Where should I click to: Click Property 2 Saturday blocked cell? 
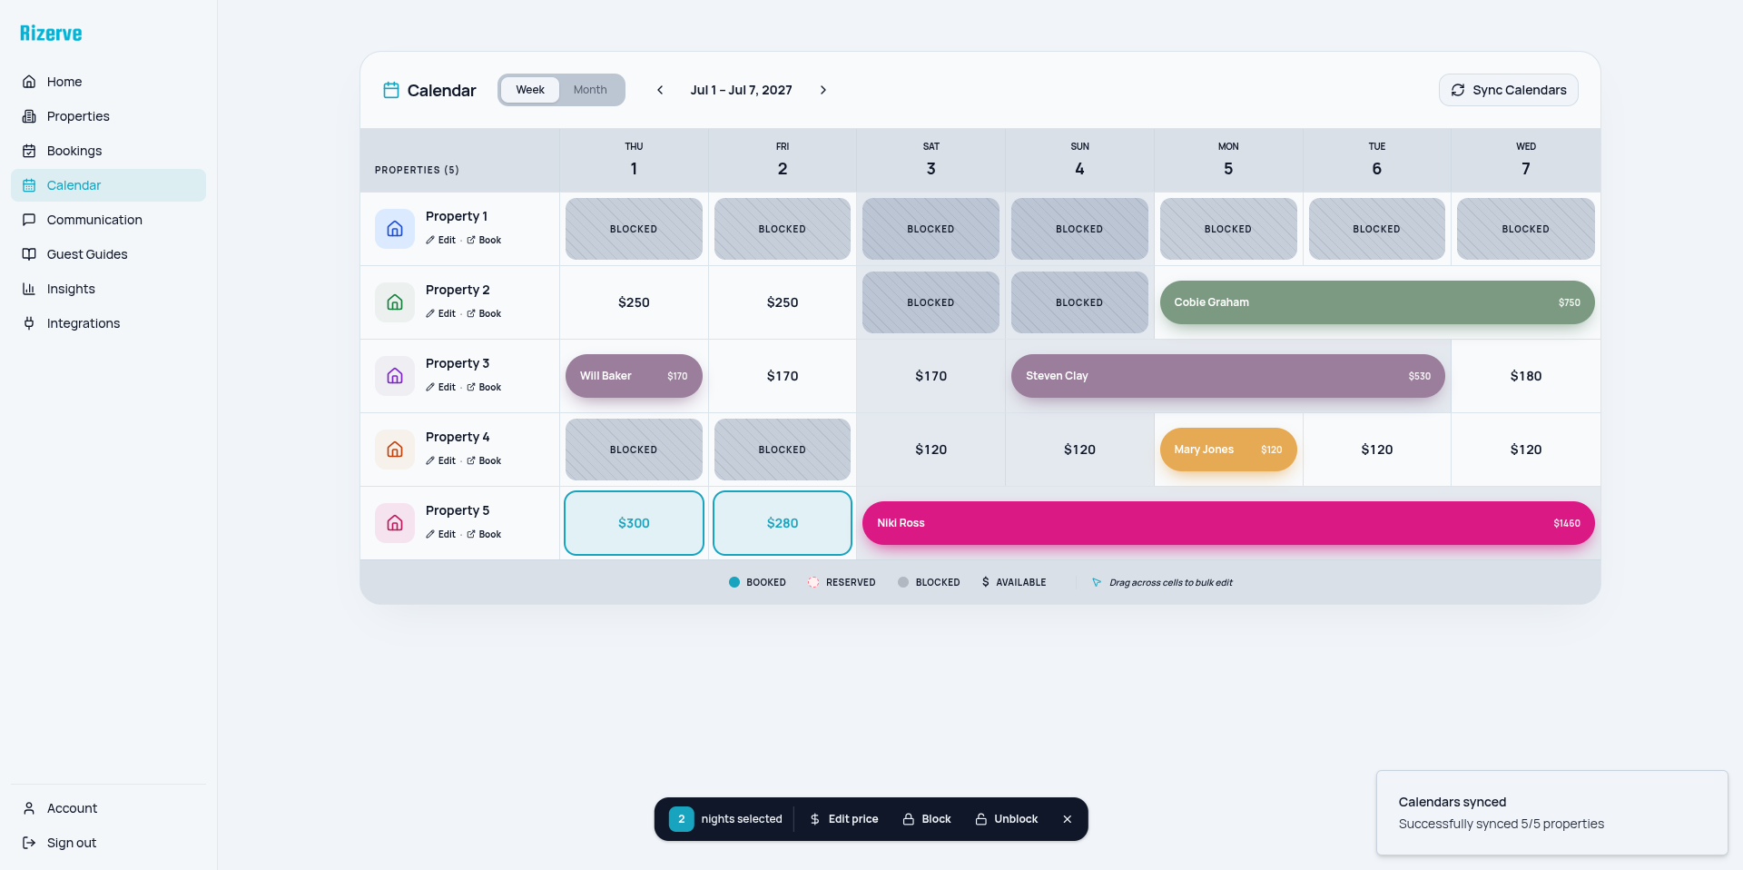tap(931, 302)
